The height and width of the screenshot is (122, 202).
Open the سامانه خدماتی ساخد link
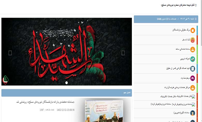[183, 49]
